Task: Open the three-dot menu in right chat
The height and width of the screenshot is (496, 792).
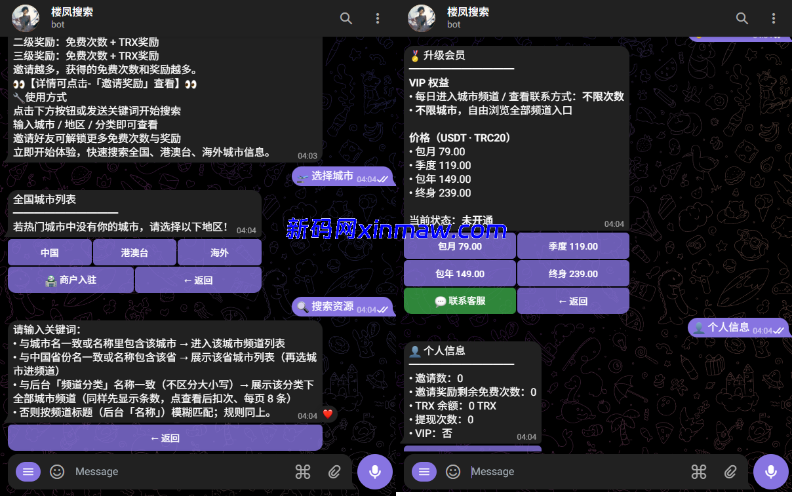Action: 774,18
